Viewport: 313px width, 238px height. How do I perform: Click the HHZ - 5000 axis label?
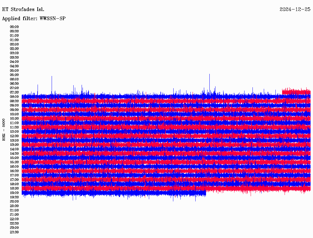(x=4, y=130)
